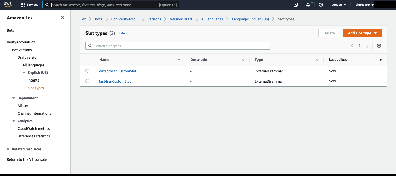
Task: Open All languages breadcrumb
Action: pos(212,19)
